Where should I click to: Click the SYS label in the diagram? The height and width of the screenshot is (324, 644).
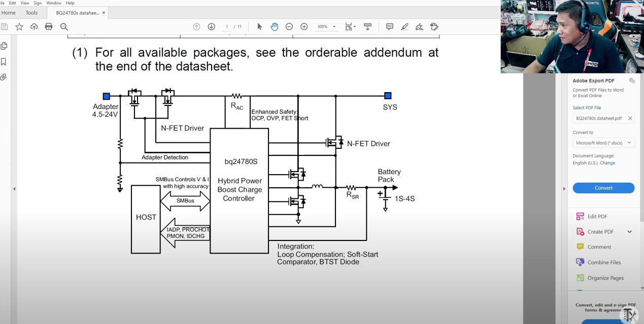pyautogui.click(x=390, y=107)
